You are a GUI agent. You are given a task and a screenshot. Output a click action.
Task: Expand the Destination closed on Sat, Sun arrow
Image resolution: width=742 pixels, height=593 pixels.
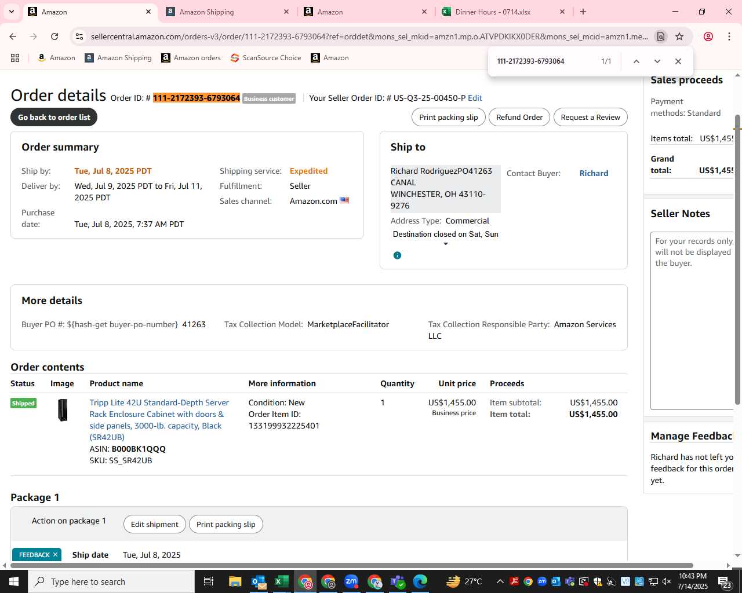446,244
